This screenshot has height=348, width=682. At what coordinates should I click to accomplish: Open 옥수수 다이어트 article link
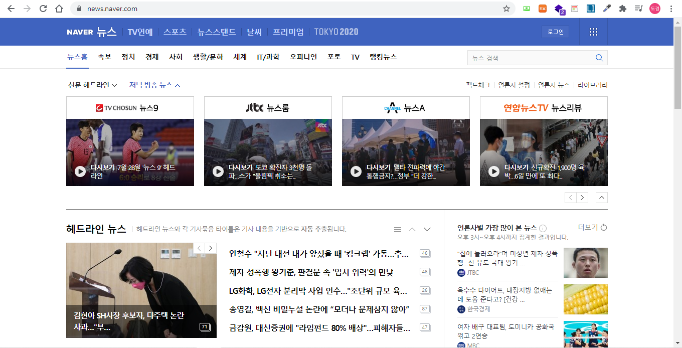[505, 295]
